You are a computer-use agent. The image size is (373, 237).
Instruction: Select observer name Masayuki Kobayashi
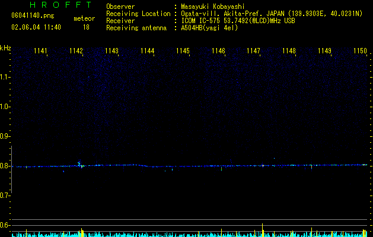click(x=212, y=7)
